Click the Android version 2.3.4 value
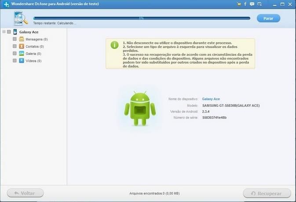The width and height of the screenshot is (296, 202). 206,112
